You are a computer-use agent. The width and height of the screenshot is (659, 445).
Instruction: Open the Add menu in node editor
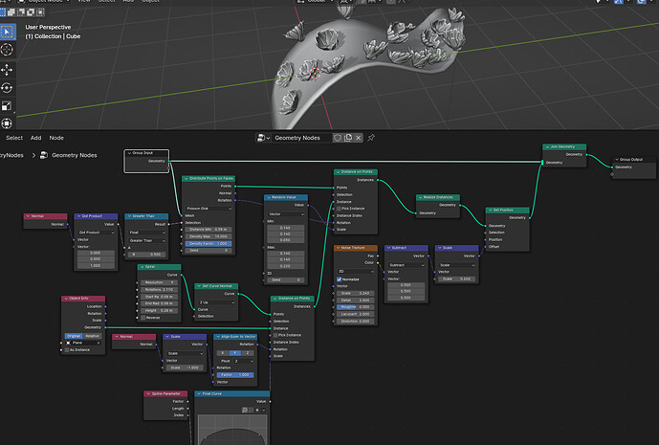(35, 138)
